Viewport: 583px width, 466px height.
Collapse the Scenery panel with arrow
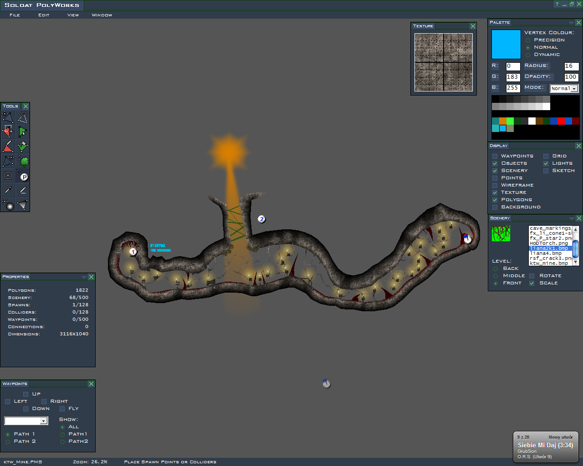571,218
